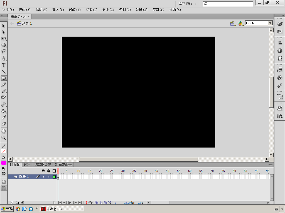The image size is (285, 213).
Task: Open the Library books panel icon
Action: click(x=280, y=116)
